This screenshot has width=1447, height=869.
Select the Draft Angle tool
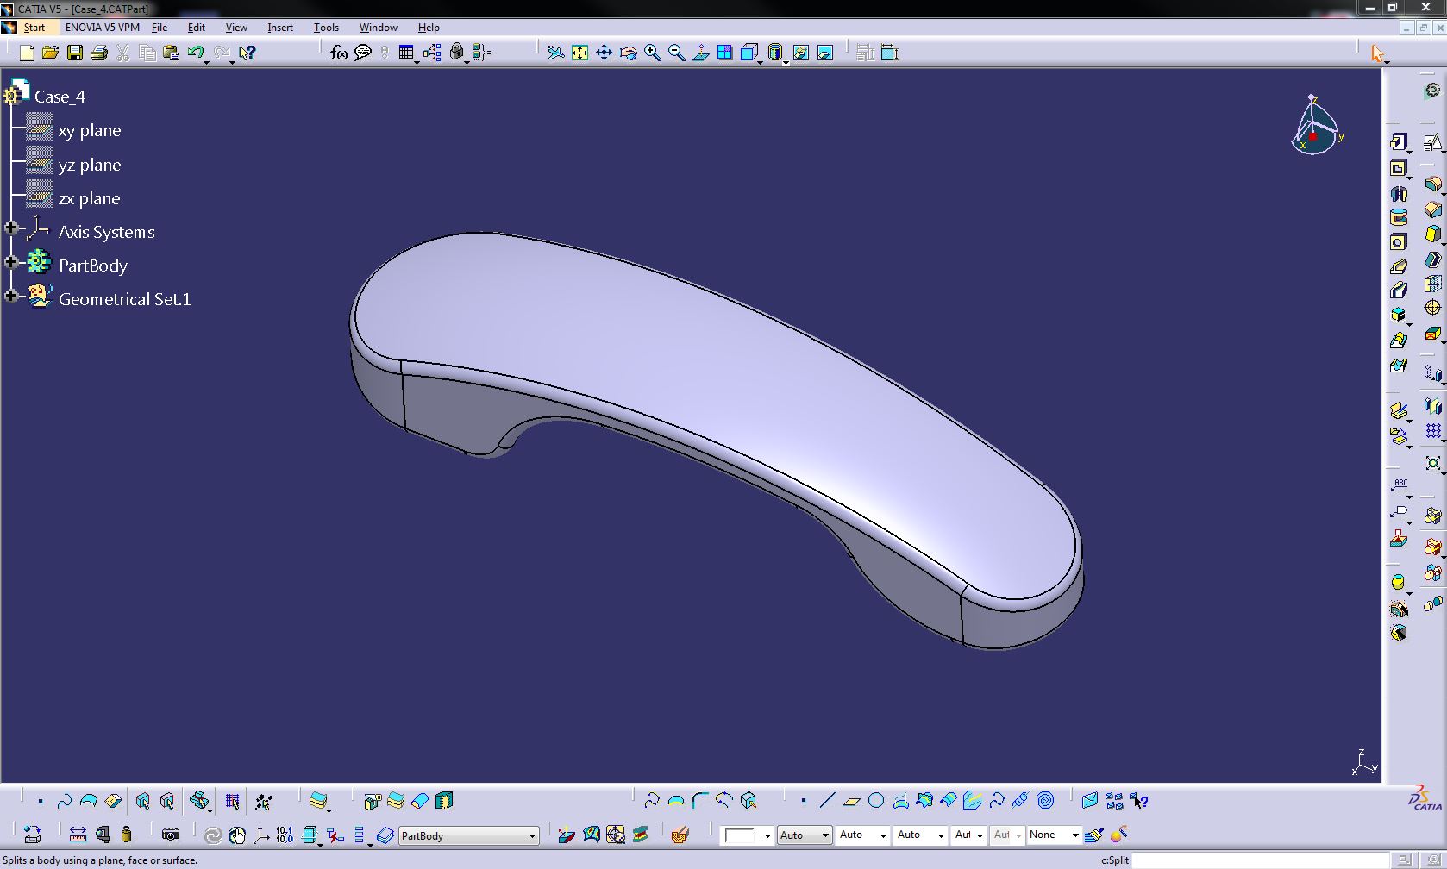[x=1433, y=234]
